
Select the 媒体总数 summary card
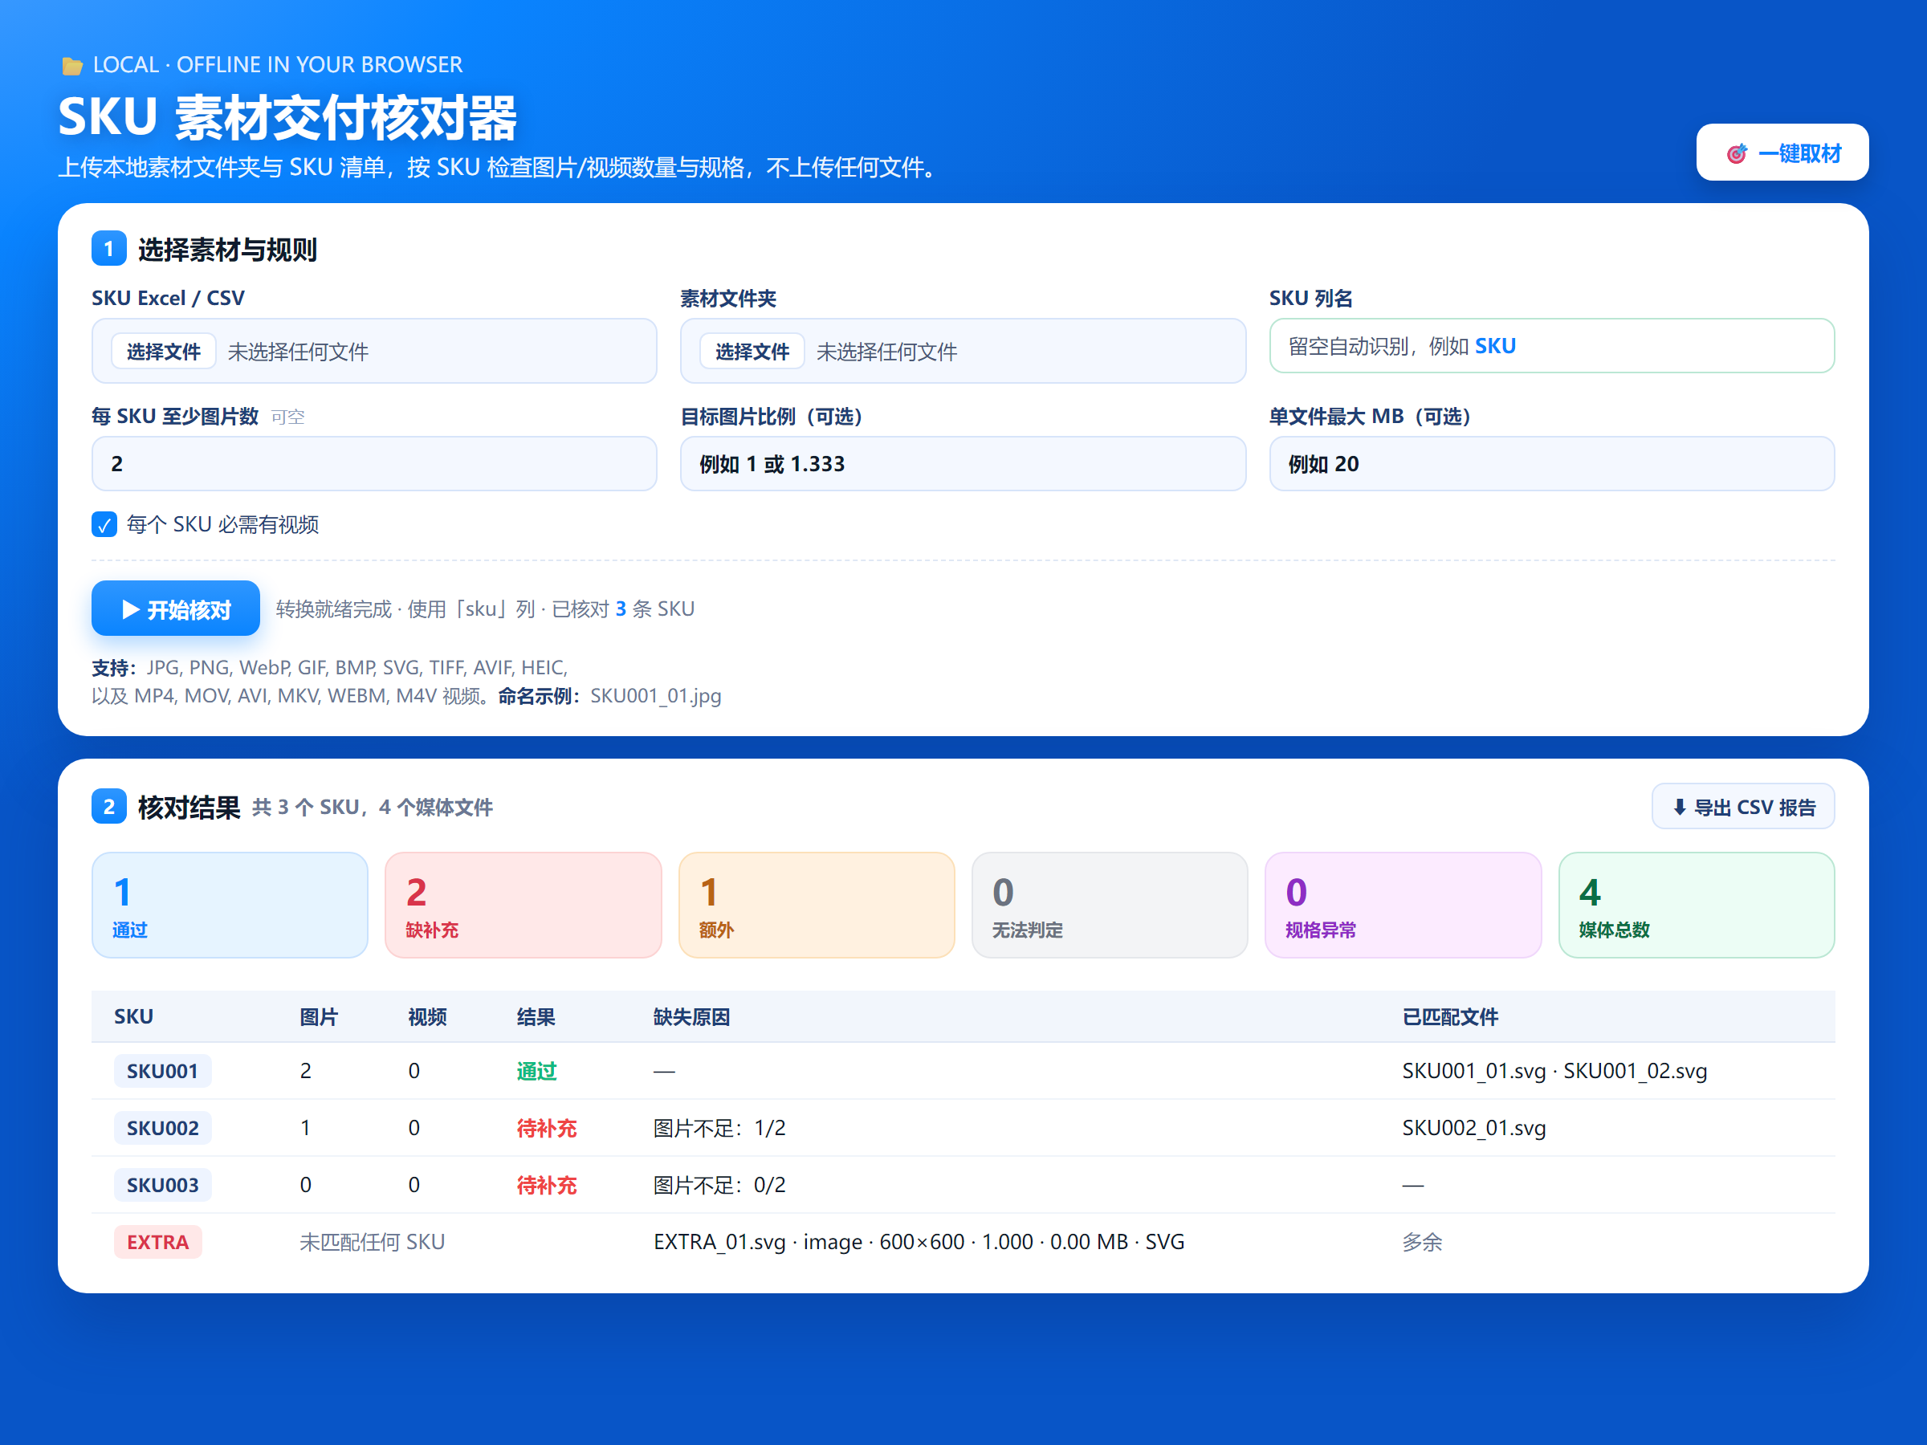point(1696,906)
